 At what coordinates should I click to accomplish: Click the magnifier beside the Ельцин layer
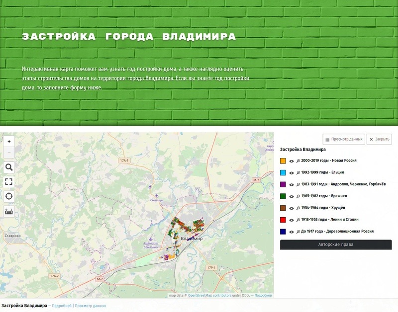[x=298, y=172]
